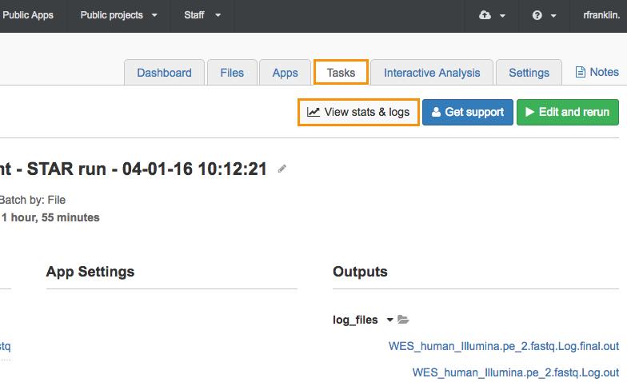Open the Interactive Analysis tab
The image size is (627, 382).
pos(432,73)
